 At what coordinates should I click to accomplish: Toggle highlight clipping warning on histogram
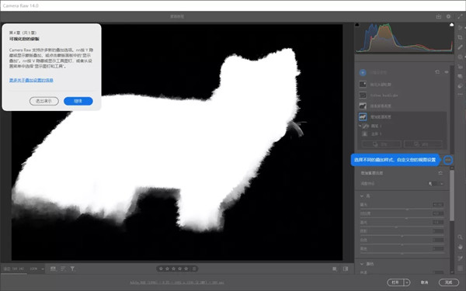[452, 25]
